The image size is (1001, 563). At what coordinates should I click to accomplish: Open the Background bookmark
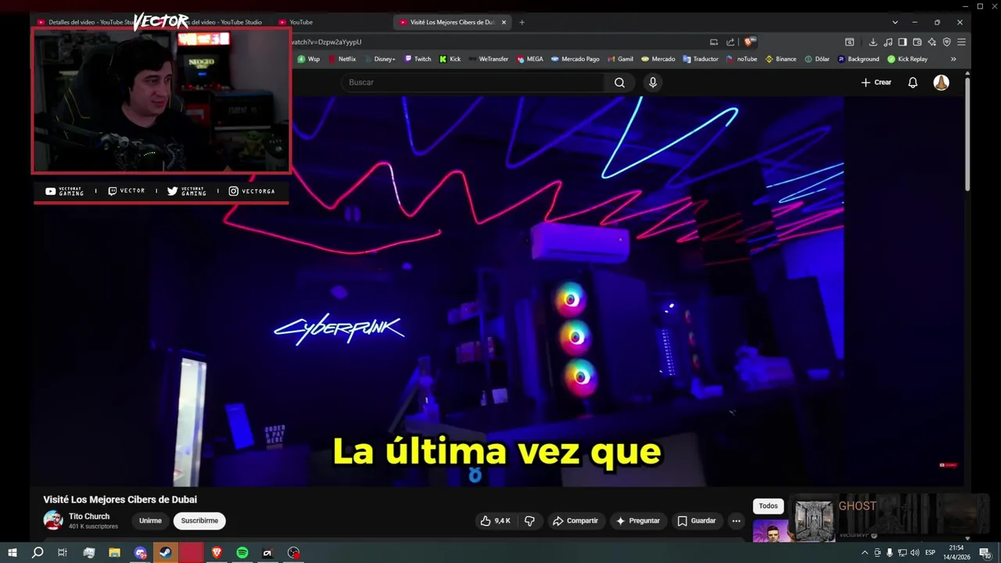pyautogui.click(x=858, y=59)
